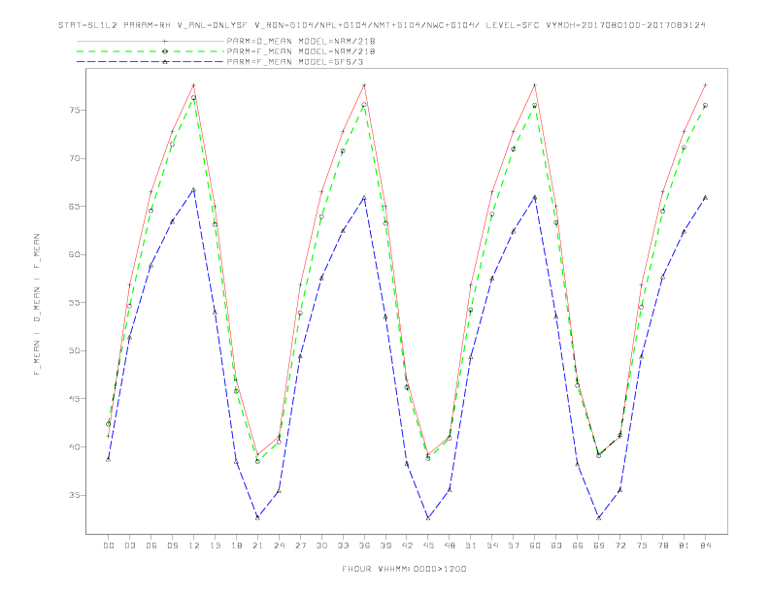Click x-axis forecast hour label 39
This screenshot has height=594, width=769.
385,545
